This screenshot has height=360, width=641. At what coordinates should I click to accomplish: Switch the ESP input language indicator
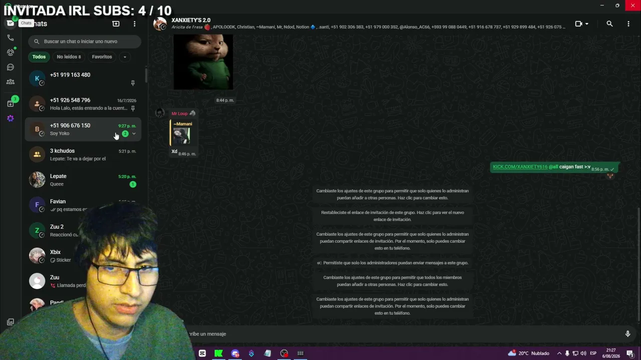point(593,353)
